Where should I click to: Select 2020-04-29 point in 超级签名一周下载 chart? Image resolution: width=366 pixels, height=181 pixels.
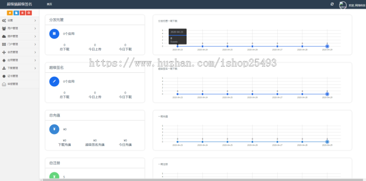pyautogui.click(x=327, y=94)
